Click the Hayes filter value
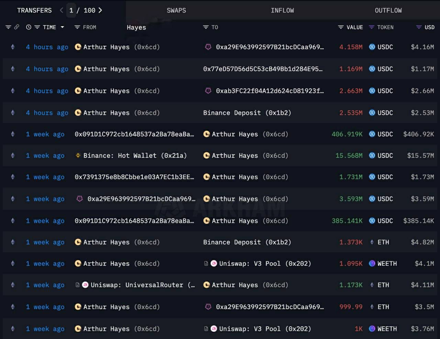Viewport: 440px width, 339px height. coord(136,28)
